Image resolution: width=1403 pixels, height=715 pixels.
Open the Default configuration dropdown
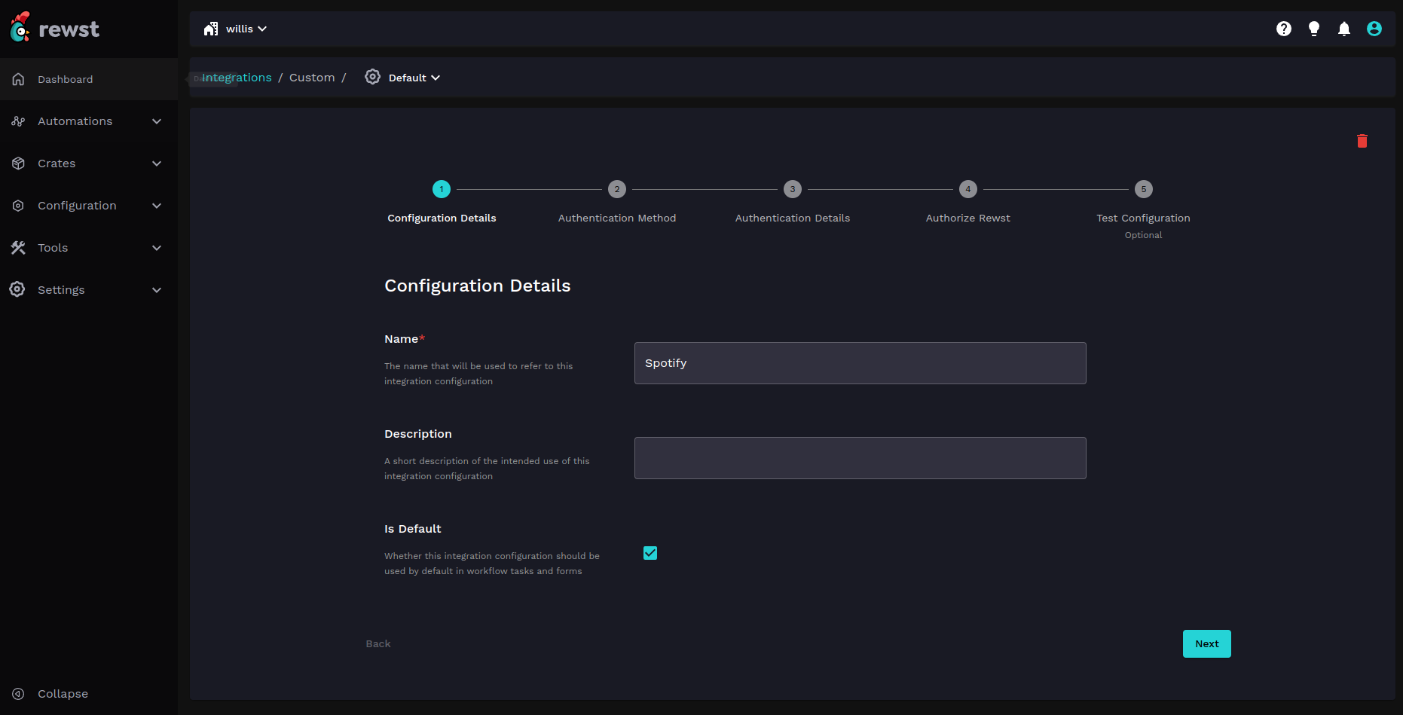[413, 78]
